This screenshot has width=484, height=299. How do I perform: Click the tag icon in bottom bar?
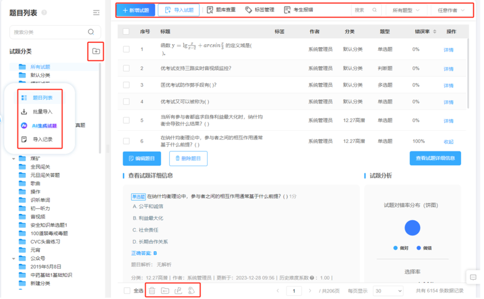point(191,291)
